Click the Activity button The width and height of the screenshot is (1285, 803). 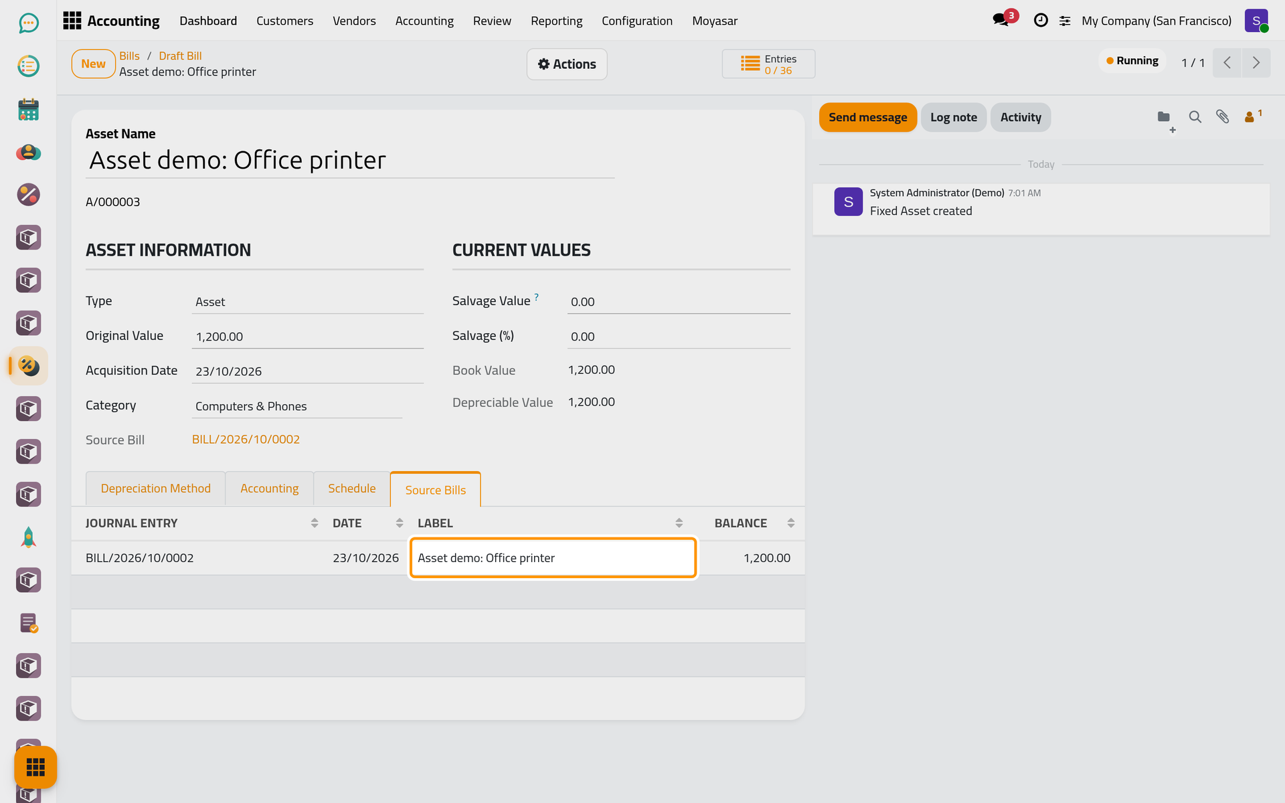[1020, 117]
